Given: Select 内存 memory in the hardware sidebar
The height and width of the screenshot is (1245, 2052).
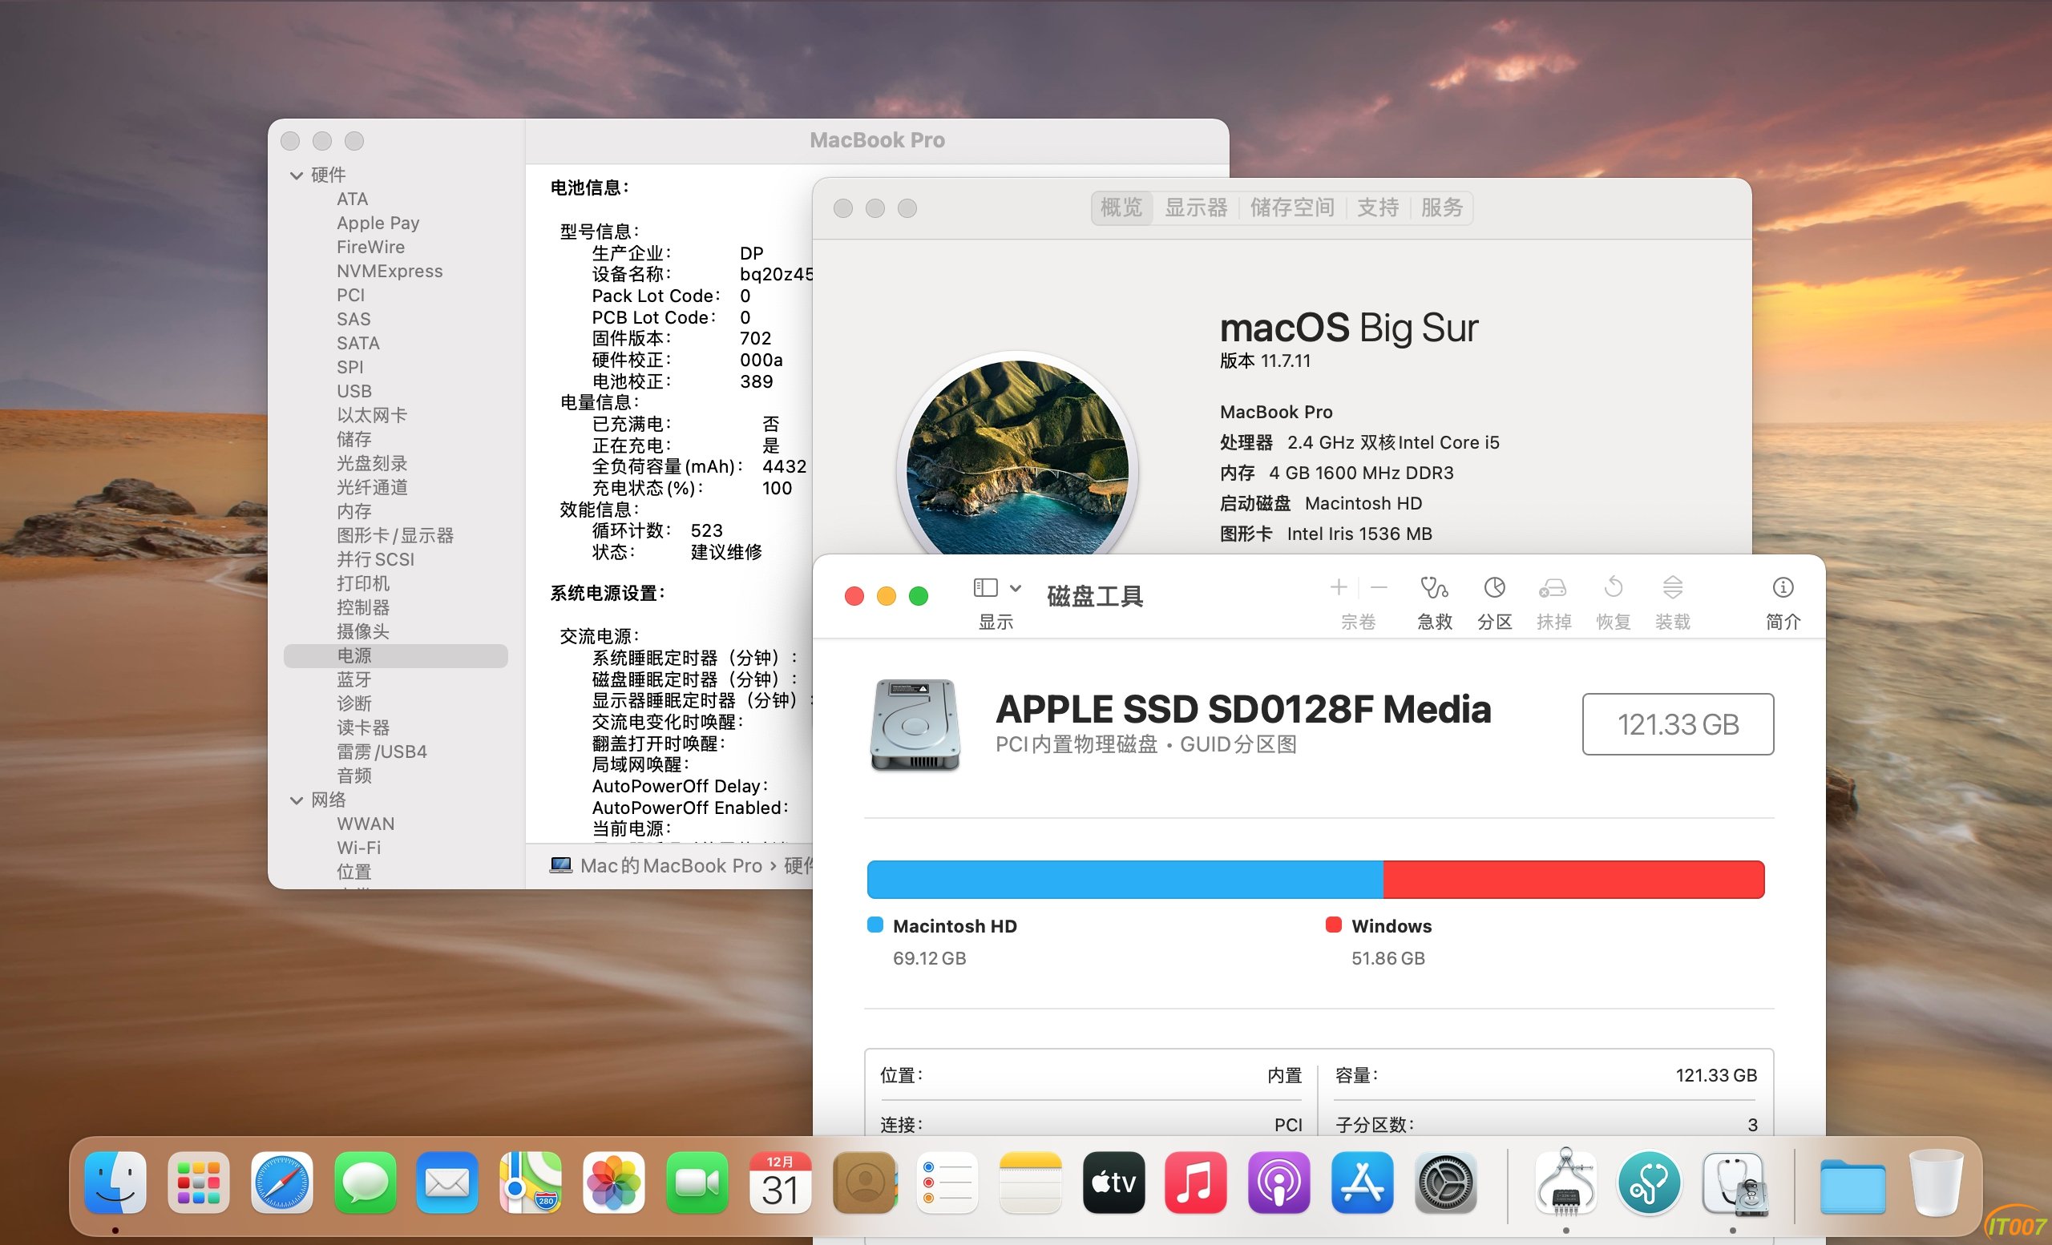Looking at the screenshot, I should tap(354, 511).
